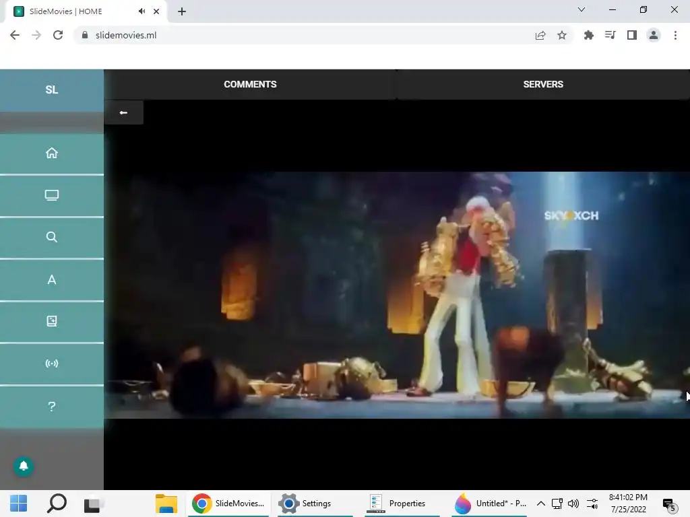
Task: Open Chrome three-dot menu
Action: [x=675, y=35]
